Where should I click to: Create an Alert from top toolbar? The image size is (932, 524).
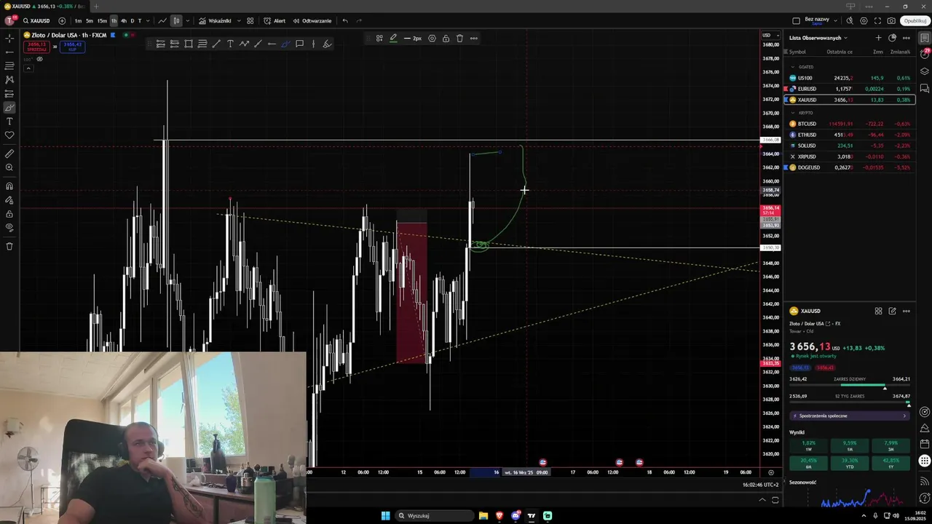tap(275, 20)
